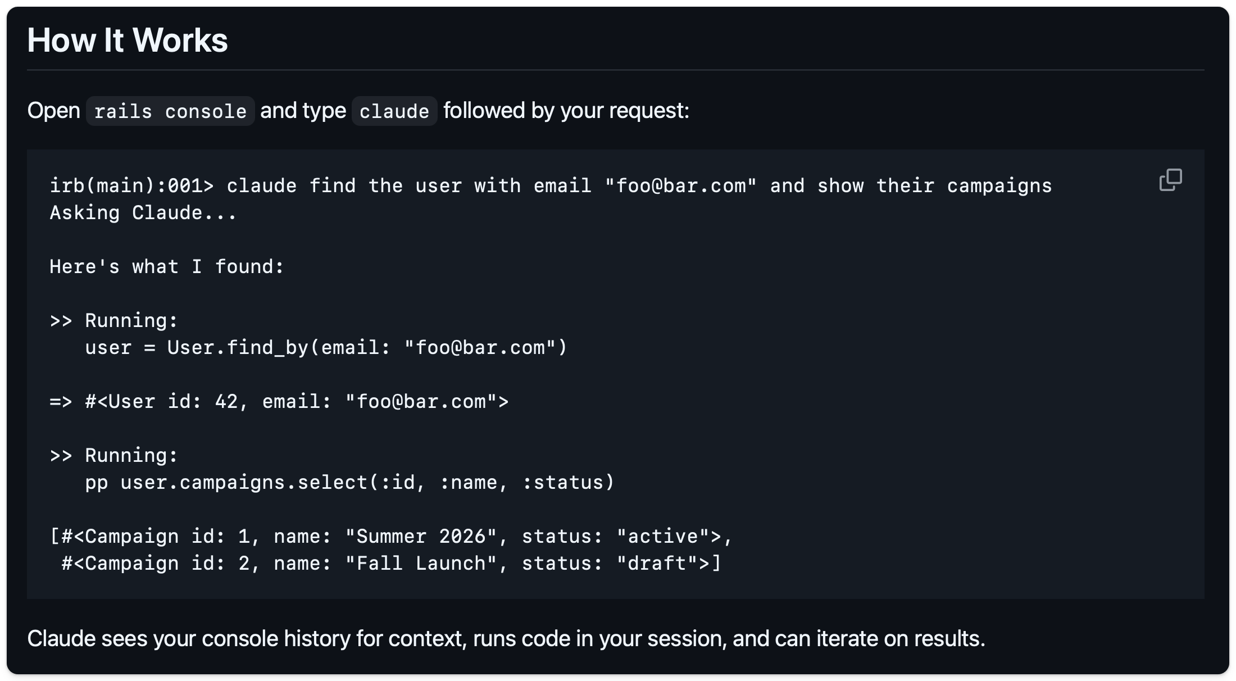This screenshot has height=681, width=1236.
Task: Click the copy code icon
Action: click(x=1170, y=180)
